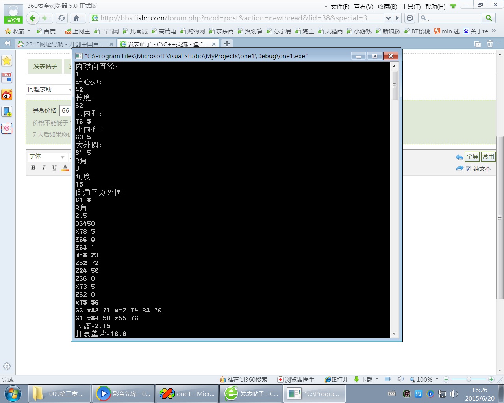The width and height of the screenshot is (504, 403).
Task: Open the 京东商 bookmark
Action: (222, 31)
